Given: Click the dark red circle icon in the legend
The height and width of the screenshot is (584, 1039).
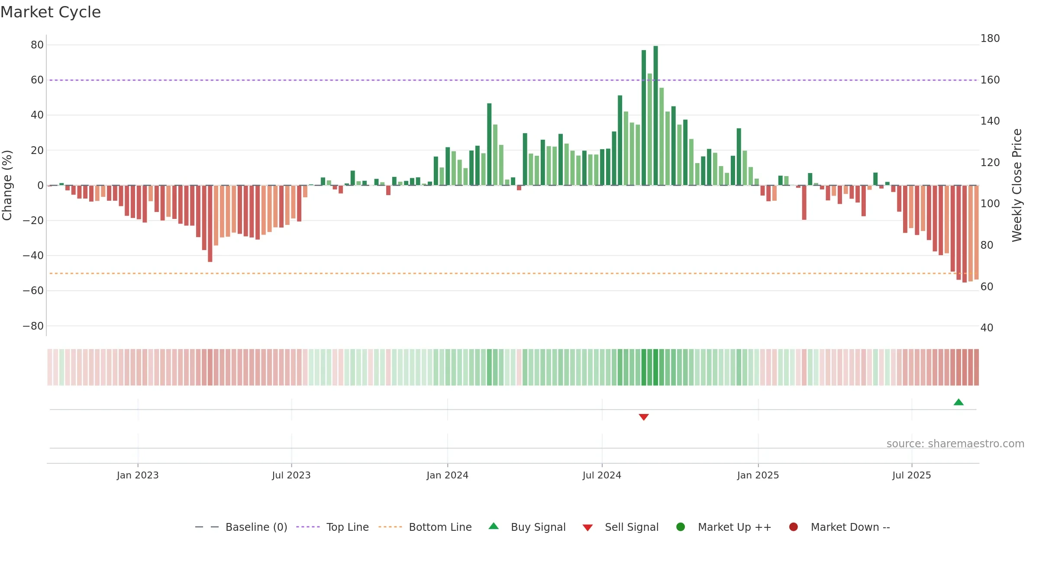Looking at the screenshot, I should [x=794, y=527].
